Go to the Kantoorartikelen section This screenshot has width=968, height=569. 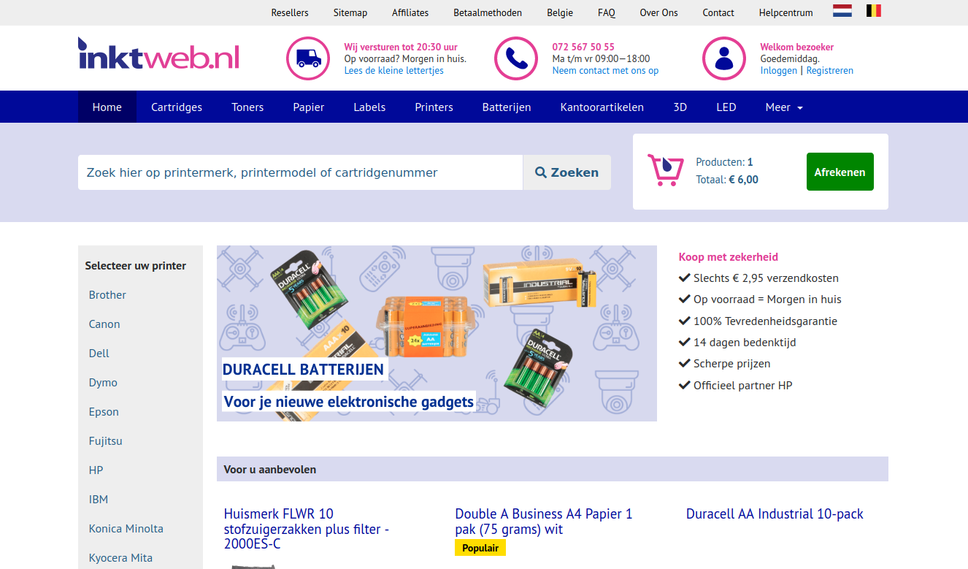pos(602,107)
